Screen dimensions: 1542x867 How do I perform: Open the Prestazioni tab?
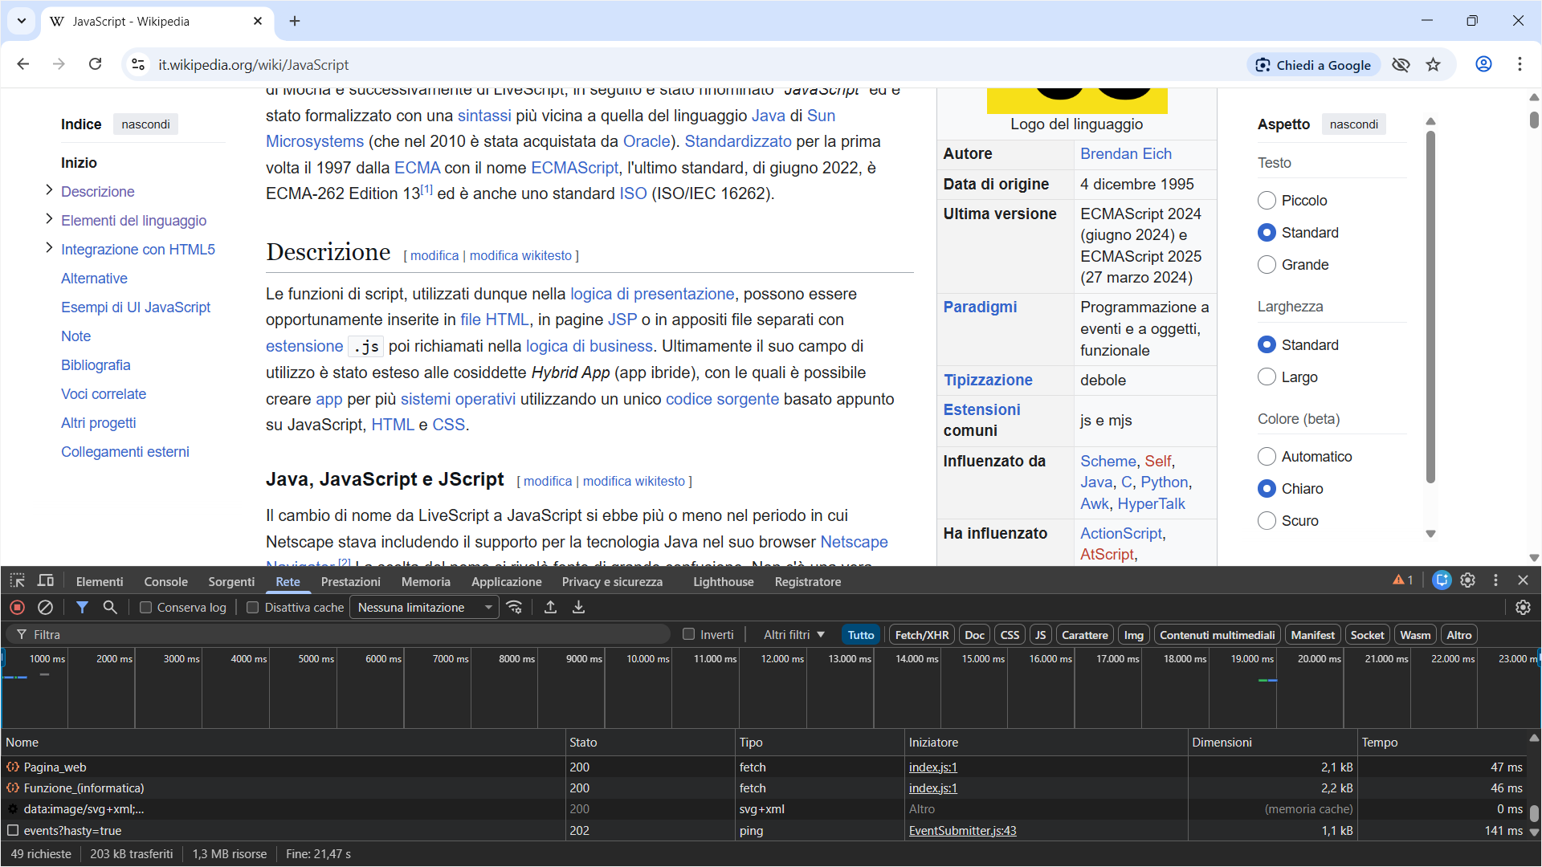[x=350, y=581]
